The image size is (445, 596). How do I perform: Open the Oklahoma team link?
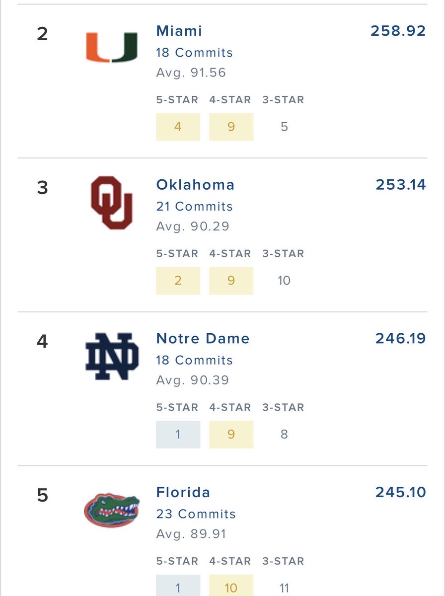[195, 185]
